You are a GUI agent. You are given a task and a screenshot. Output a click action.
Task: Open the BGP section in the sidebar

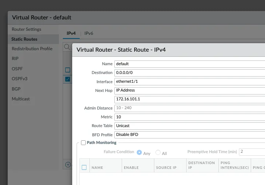pyautogui.click(x=16, y=89)
